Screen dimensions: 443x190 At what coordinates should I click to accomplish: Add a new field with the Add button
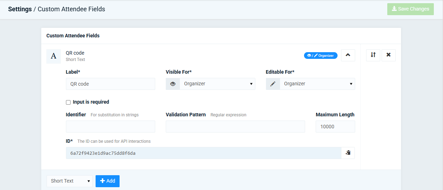(108, 181)
